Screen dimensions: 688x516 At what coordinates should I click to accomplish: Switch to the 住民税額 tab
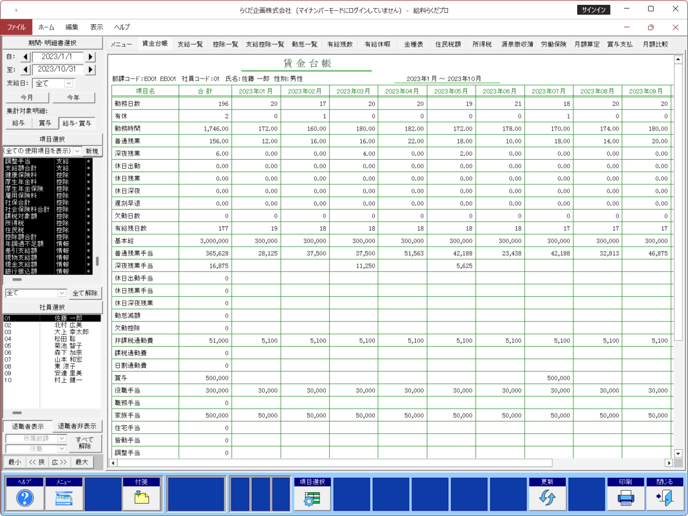pos(448,44)
